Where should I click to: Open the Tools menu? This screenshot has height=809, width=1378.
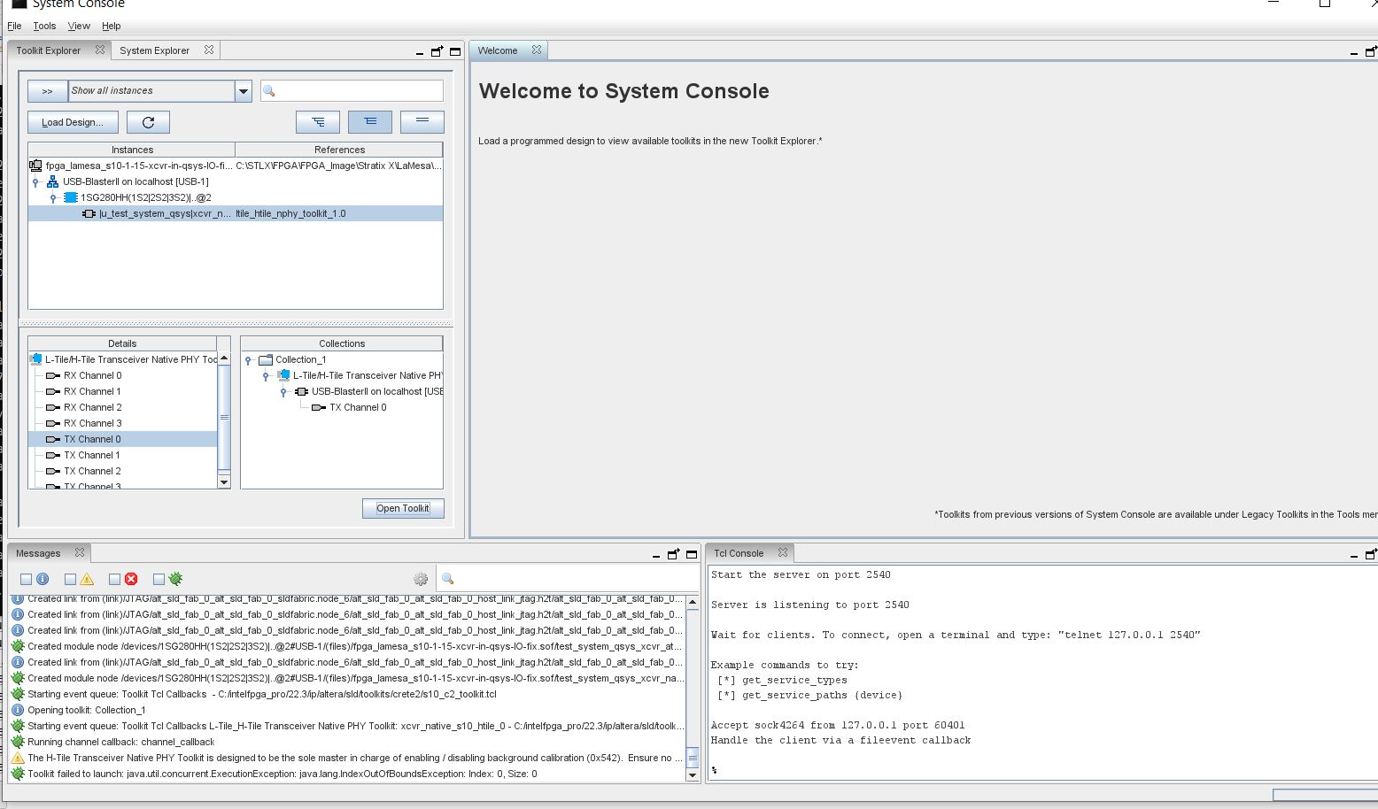pos(44,26)
